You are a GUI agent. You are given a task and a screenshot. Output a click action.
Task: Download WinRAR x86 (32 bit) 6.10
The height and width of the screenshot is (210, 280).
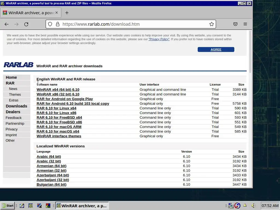(58, 94)
